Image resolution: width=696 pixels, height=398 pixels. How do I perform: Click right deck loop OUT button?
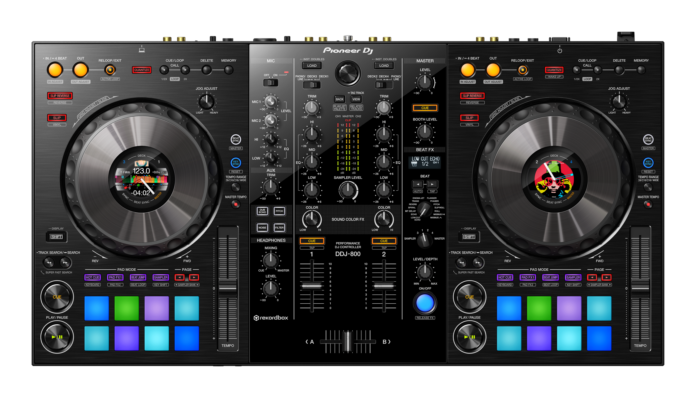pos(493,70)
